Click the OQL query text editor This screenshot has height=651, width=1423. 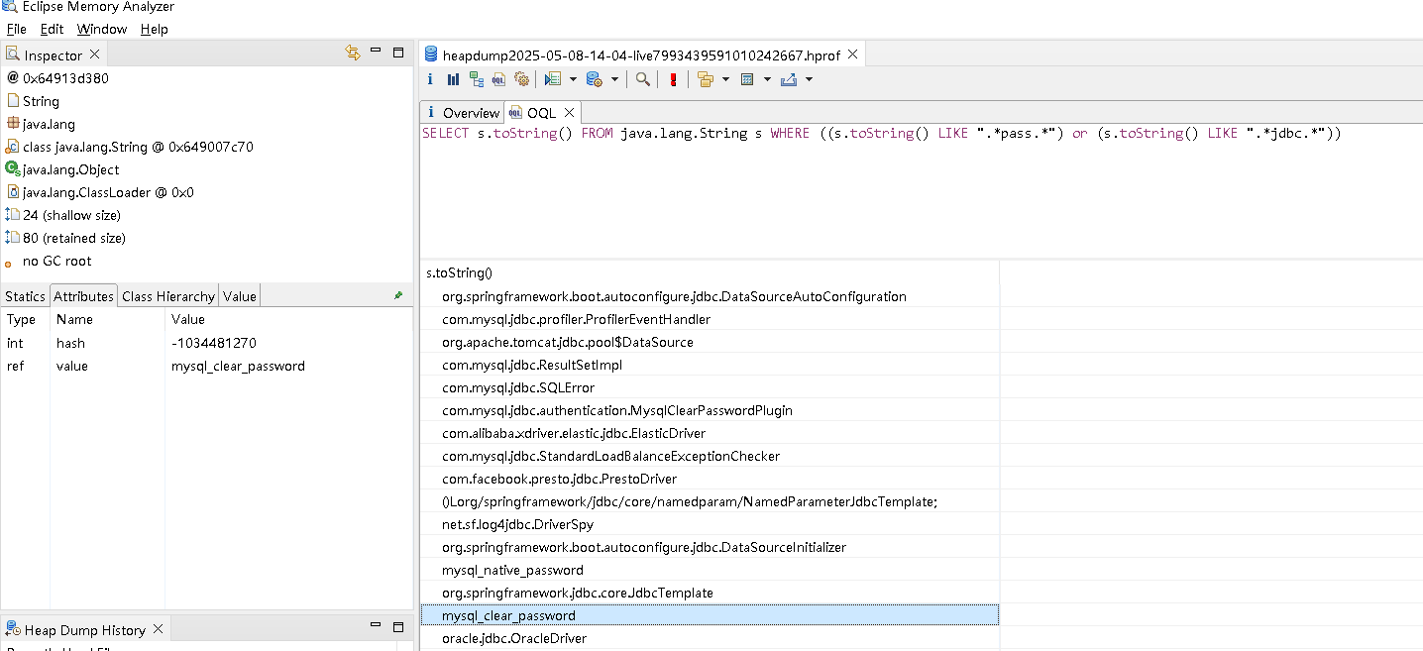click(921, 193)
